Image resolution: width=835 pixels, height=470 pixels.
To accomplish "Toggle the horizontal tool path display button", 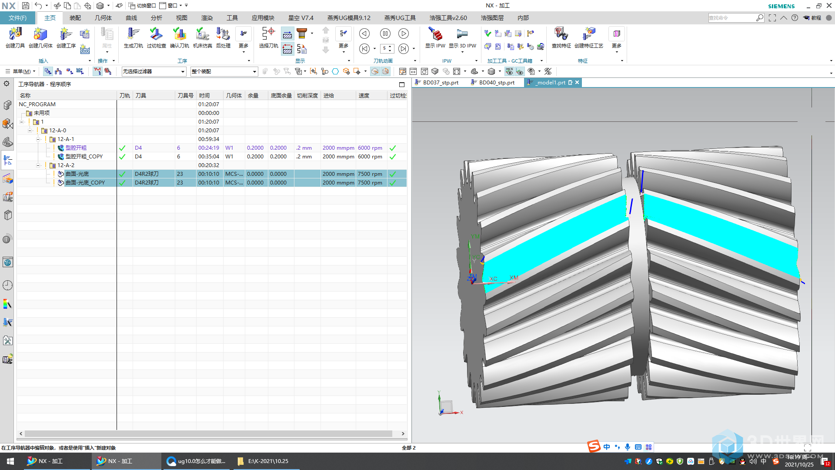I will 287,34.
